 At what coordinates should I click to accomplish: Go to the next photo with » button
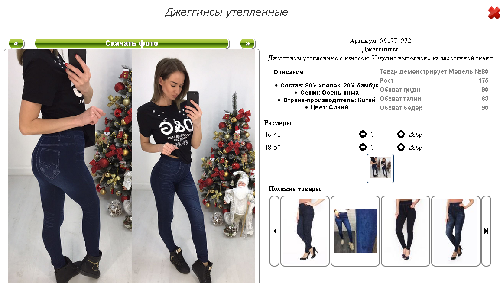(247, 43)
